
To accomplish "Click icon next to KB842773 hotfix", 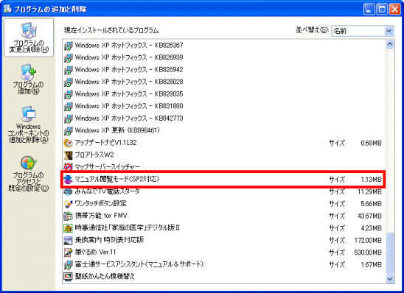I will 68,119.
